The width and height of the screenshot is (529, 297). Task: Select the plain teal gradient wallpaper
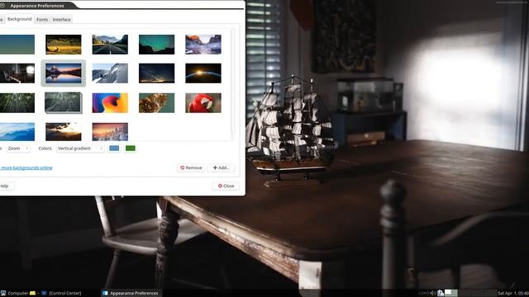click(17, 45)
